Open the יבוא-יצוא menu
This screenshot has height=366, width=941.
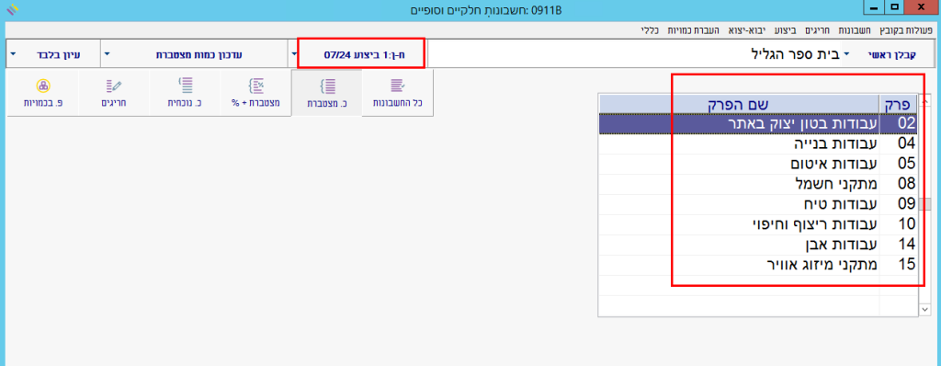pyautogui.click(x=746, y=29)
